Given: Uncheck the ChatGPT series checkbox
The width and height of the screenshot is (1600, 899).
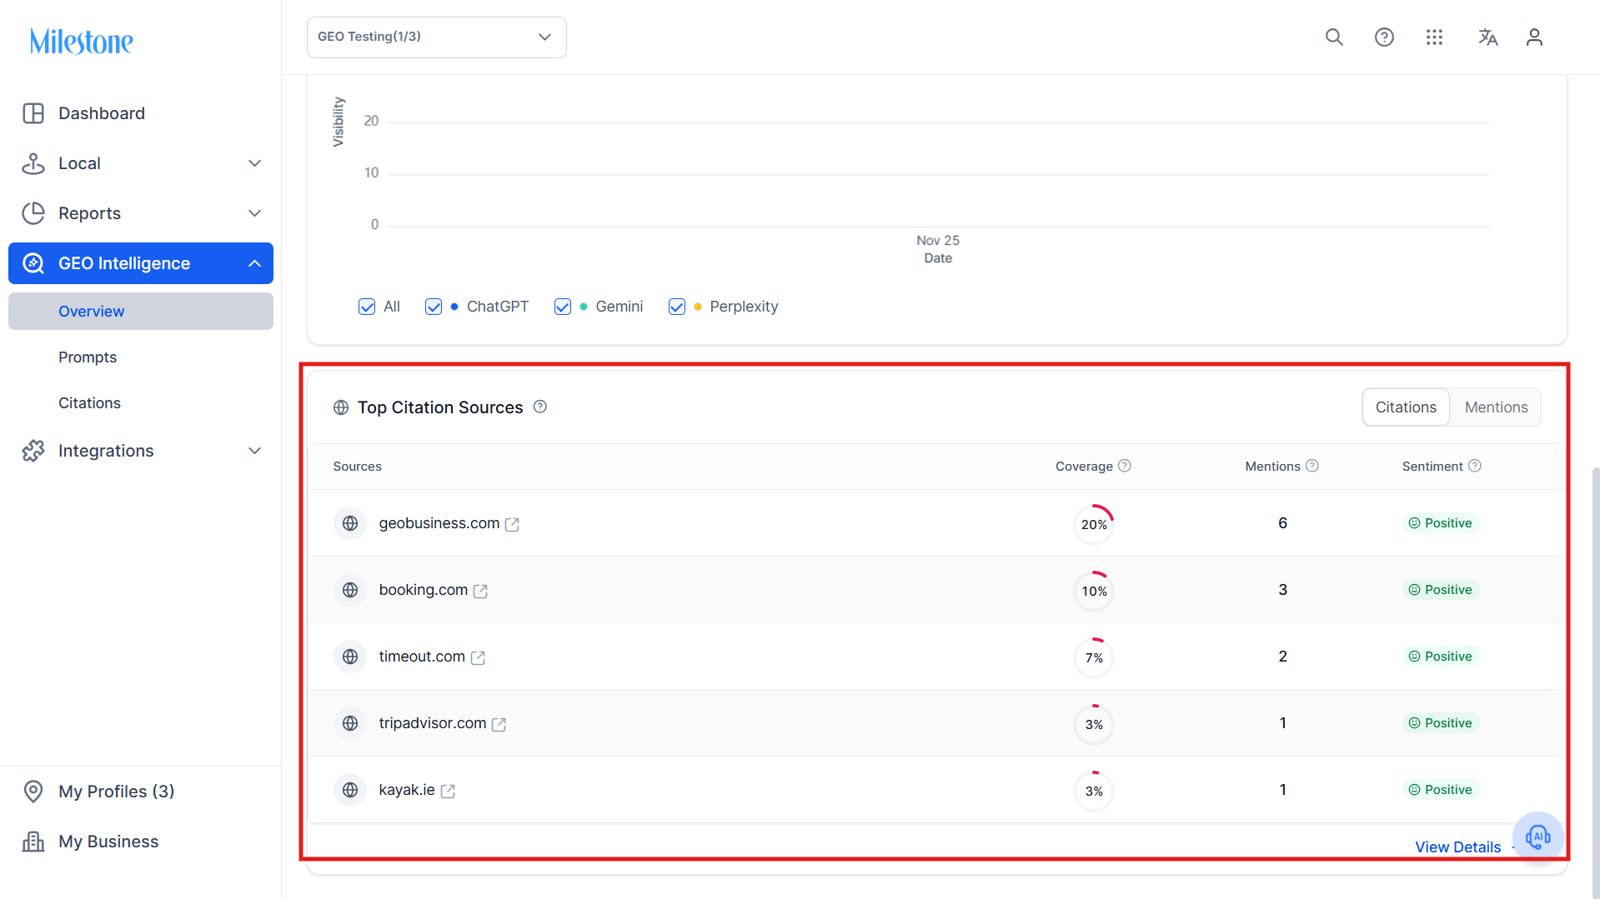Looking at the screenshot, I should [434, 307].
